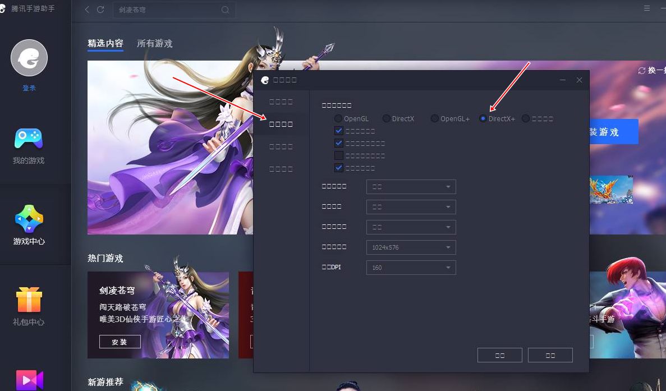Open the DPI dropdown showing 160

[411, 268]
